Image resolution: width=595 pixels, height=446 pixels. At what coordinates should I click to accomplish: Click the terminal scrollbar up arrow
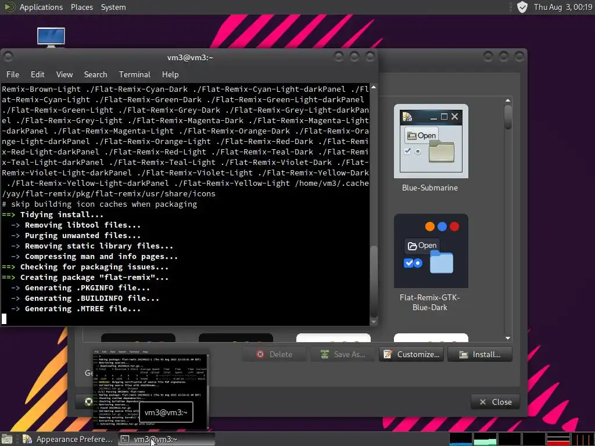click(x=374, y=87)
